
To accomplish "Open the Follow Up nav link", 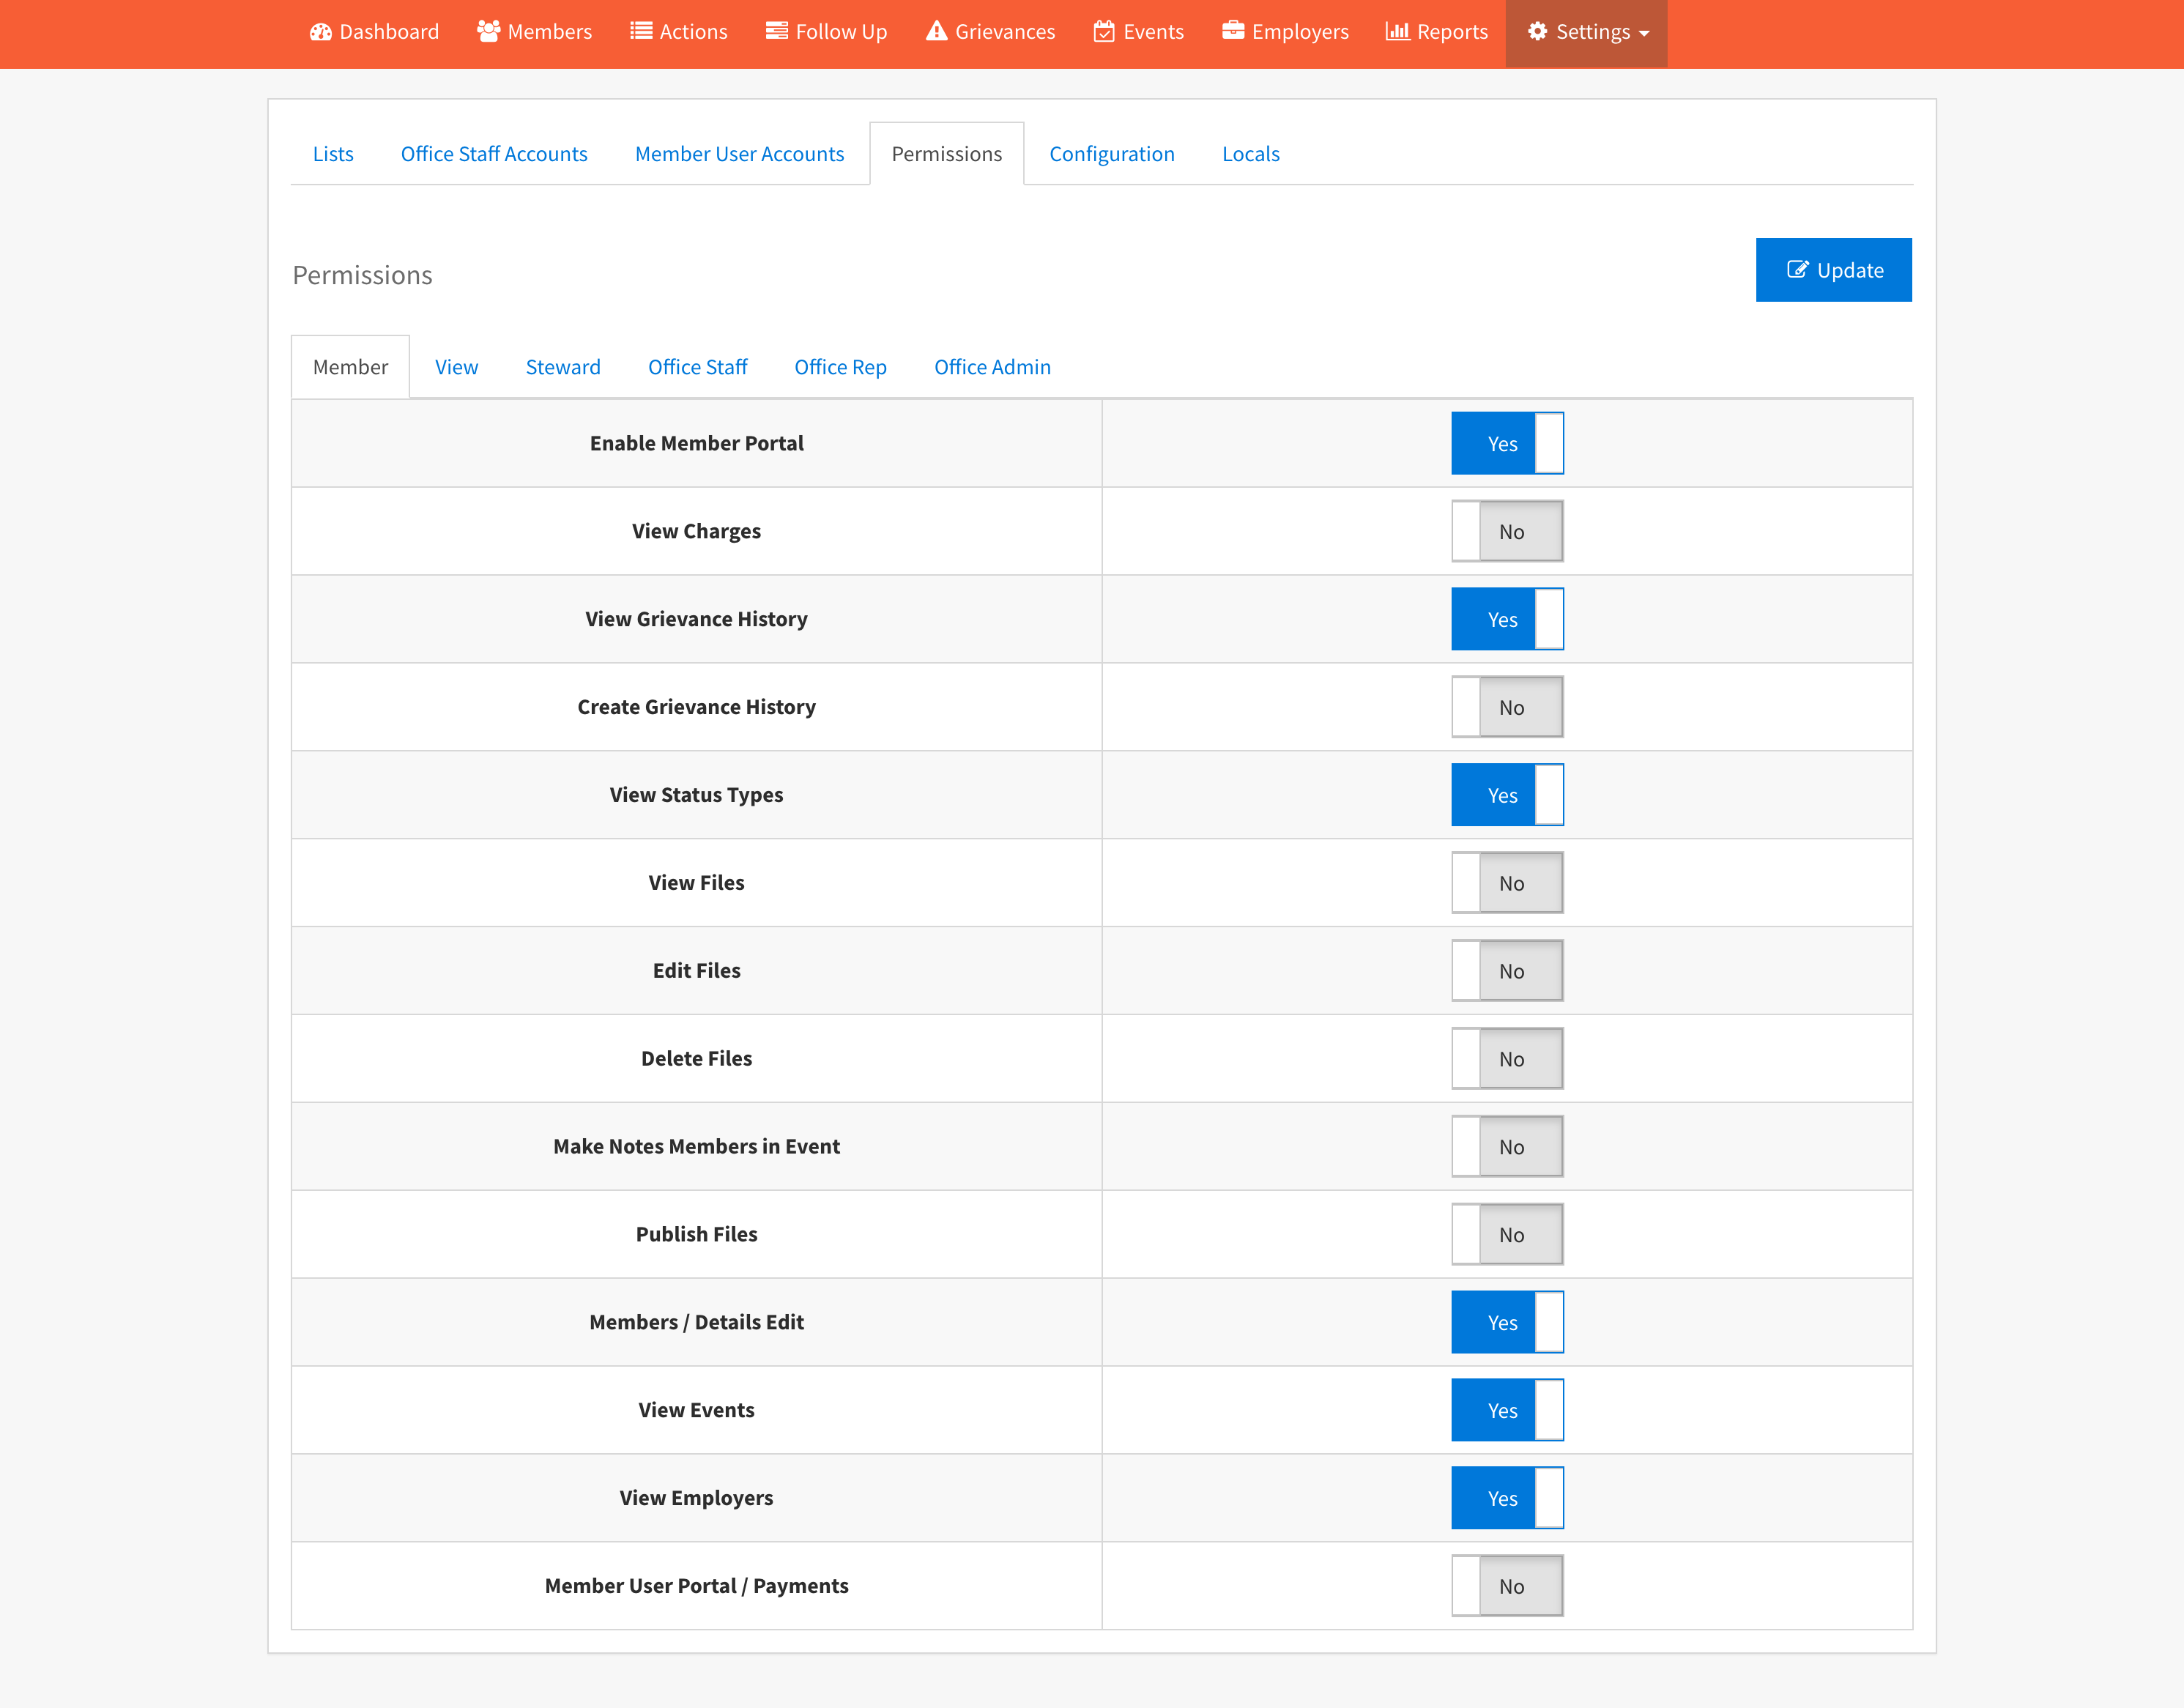I will click(x=827, y=32).
